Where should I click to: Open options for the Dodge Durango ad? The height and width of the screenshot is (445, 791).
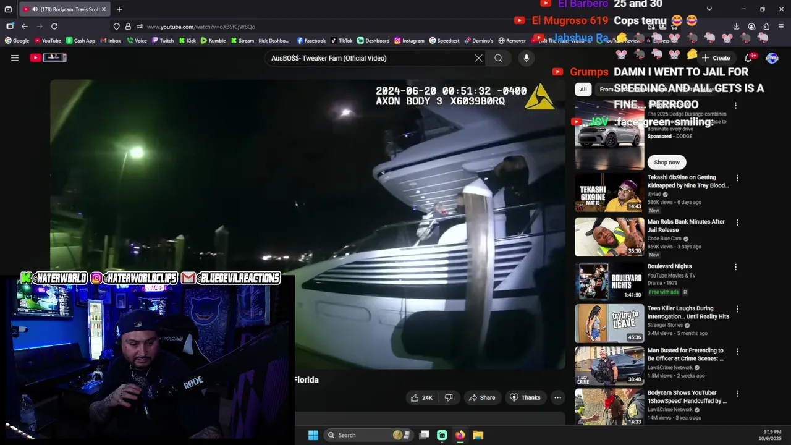tap(735, 106)
